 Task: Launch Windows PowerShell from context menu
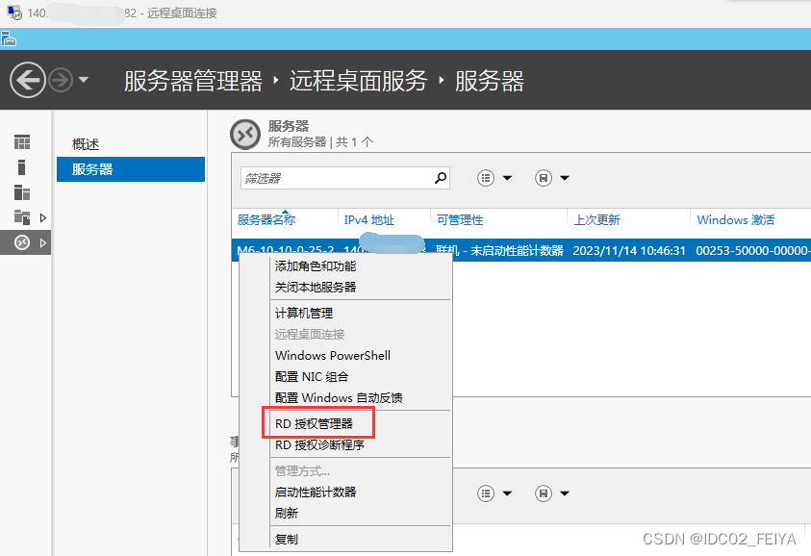coord(333,355)
